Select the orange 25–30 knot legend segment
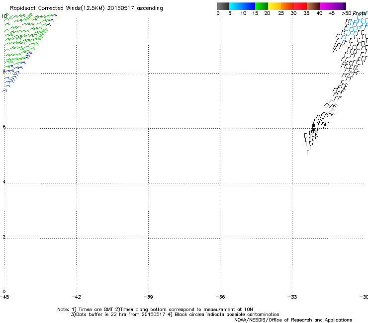The width and height of the screenshot is (368, 323). pyautogui.click(x=287, y=6)
